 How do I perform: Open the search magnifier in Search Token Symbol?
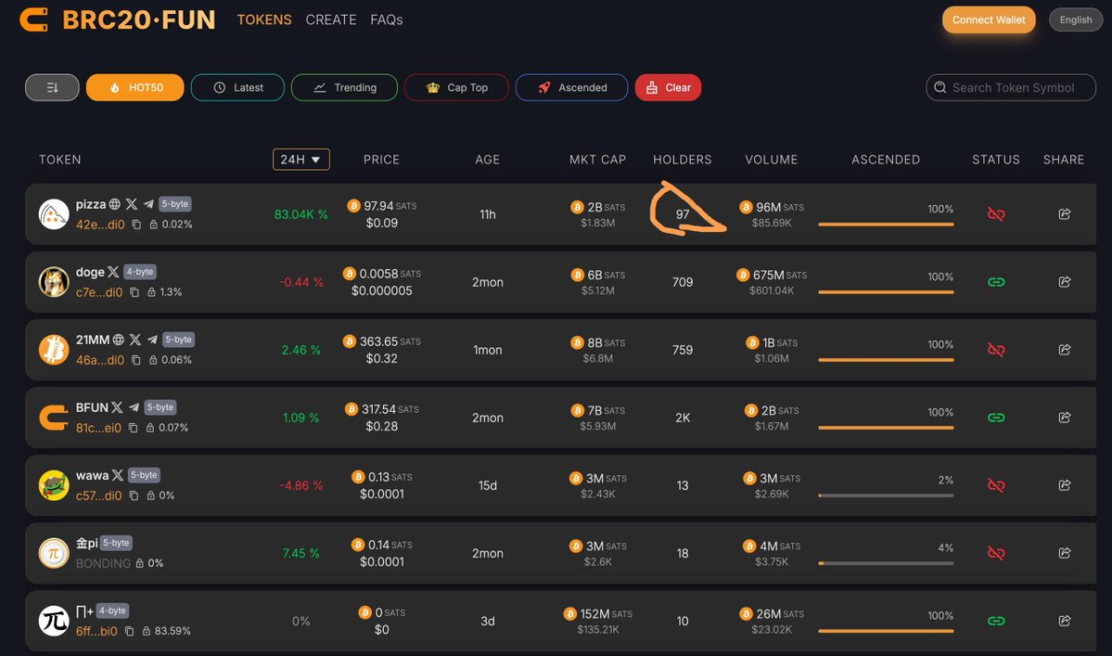[x=940, y=87]
